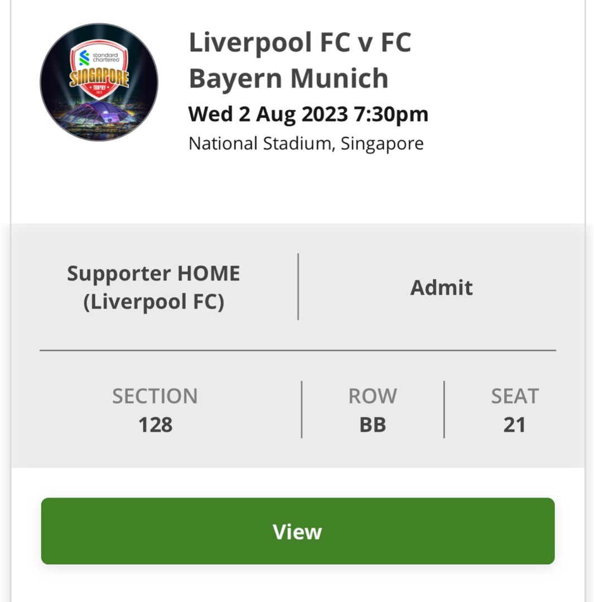Screen dimensions: 594x602
Task: Select the ROW BB field
Action: [373, 410]
